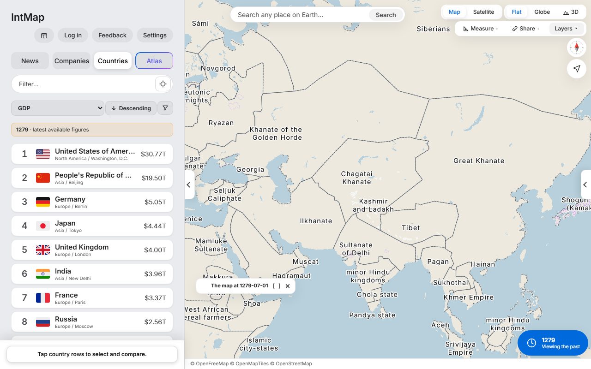Image resolution: width=591 pixels, height=369 pixels.
Task: Open the funnel filter options
Action: [x=165, y=108]
